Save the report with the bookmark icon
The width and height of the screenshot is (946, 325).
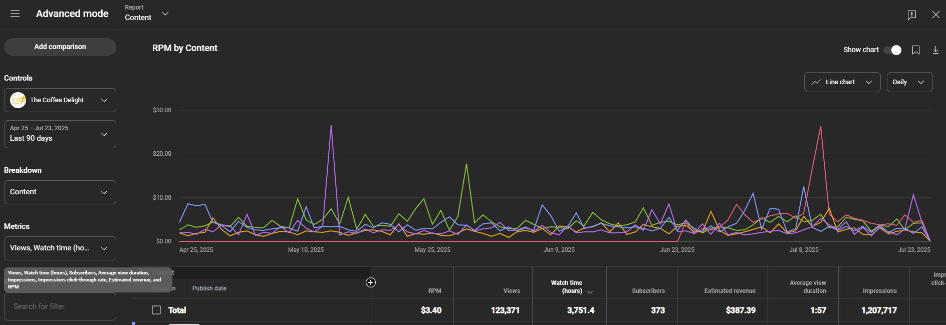(916, 50)
